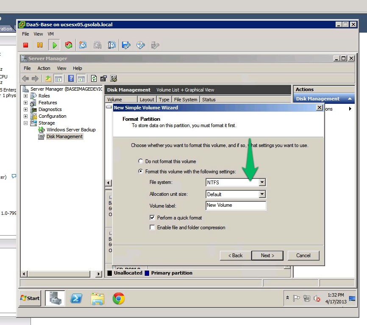Click the green Power On VM icon
Image resolution: width=367 pixels, height=325 pixels.
pyautogui.click(x=54, y=45)
